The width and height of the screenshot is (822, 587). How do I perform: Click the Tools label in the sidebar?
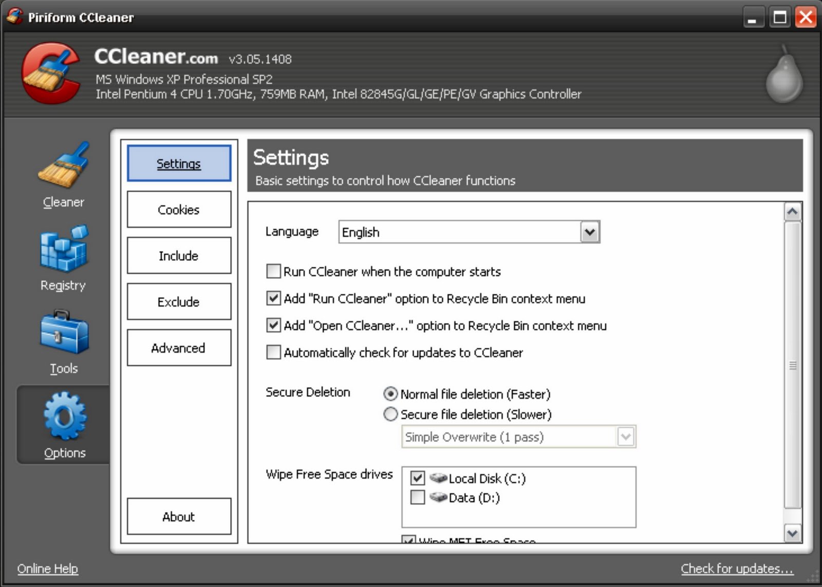[64, 369]
